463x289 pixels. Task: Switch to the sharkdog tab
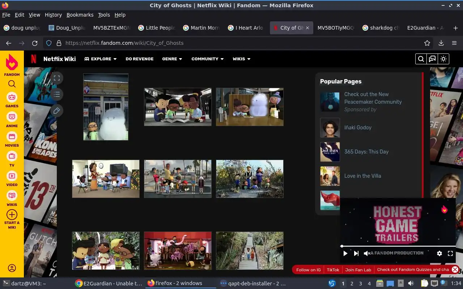381,28
